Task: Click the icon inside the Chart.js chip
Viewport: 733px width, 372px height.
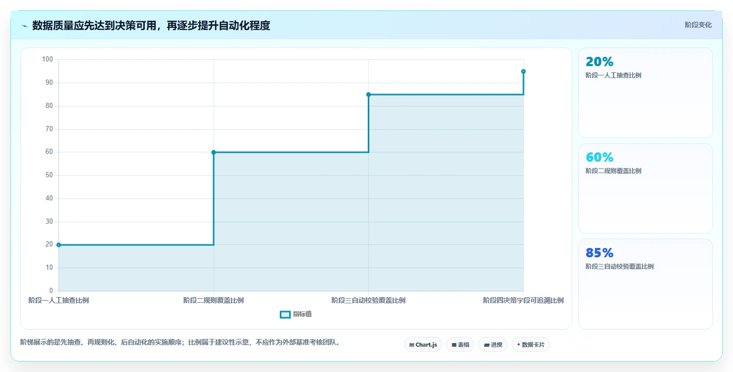Action: coord(412,345)
